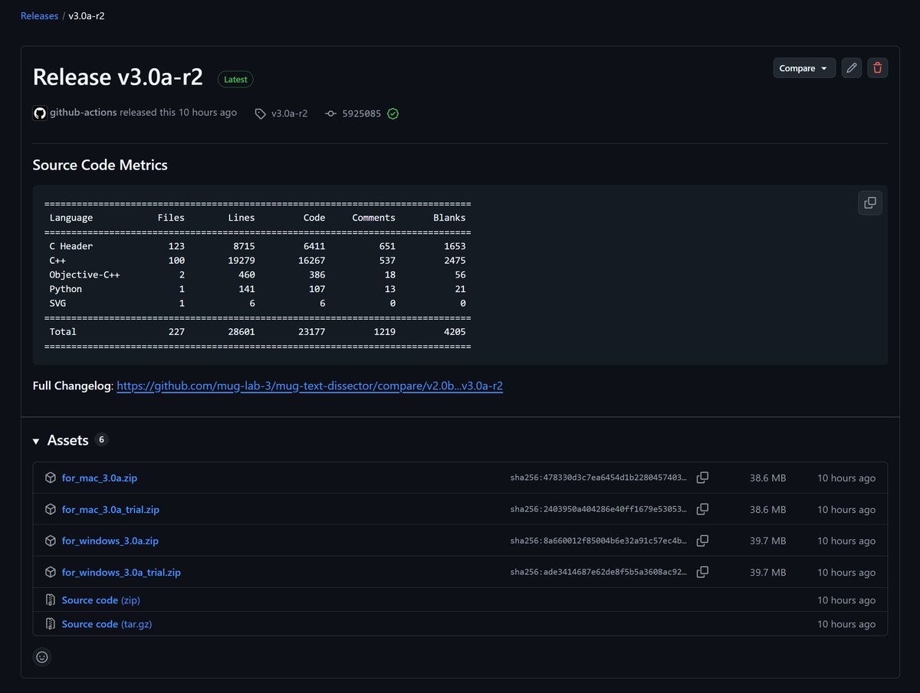Click package icon for for_windows_3.0a.zip
920x693 pixels.
point(51,540)
